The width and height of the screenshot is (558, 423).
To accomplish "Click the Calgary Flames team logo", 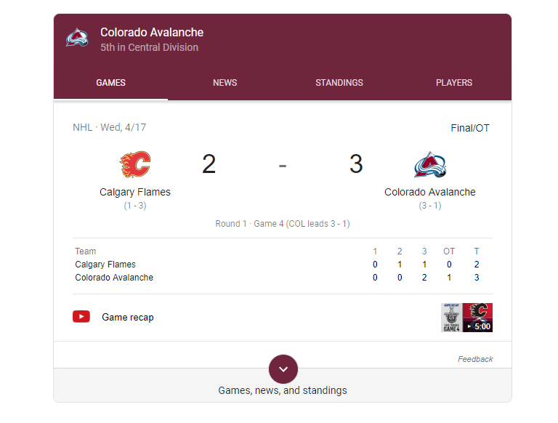I will (135, 165).
